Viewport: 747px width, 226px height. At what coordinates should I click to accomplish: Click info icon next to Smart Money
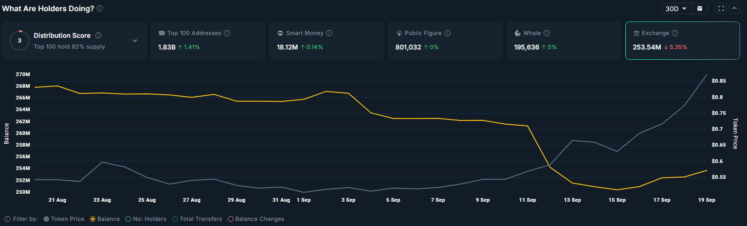329,33
